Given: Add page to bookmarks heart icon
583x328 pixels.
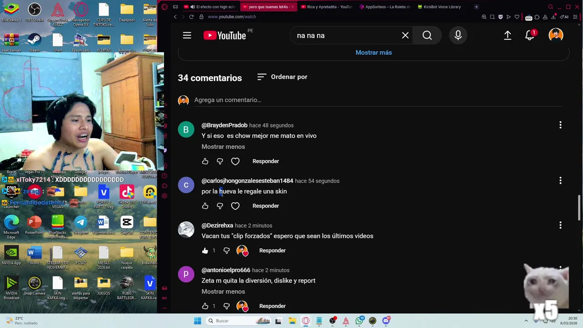Looking at the screenshot, I should coord(517,17).
